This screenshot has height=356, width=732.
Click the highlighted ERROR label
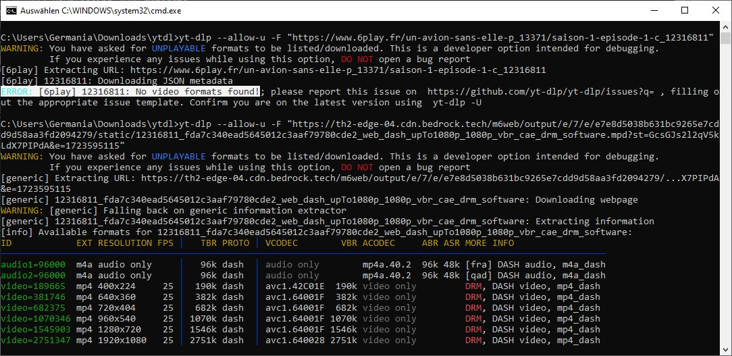click(x=17, y=92)
